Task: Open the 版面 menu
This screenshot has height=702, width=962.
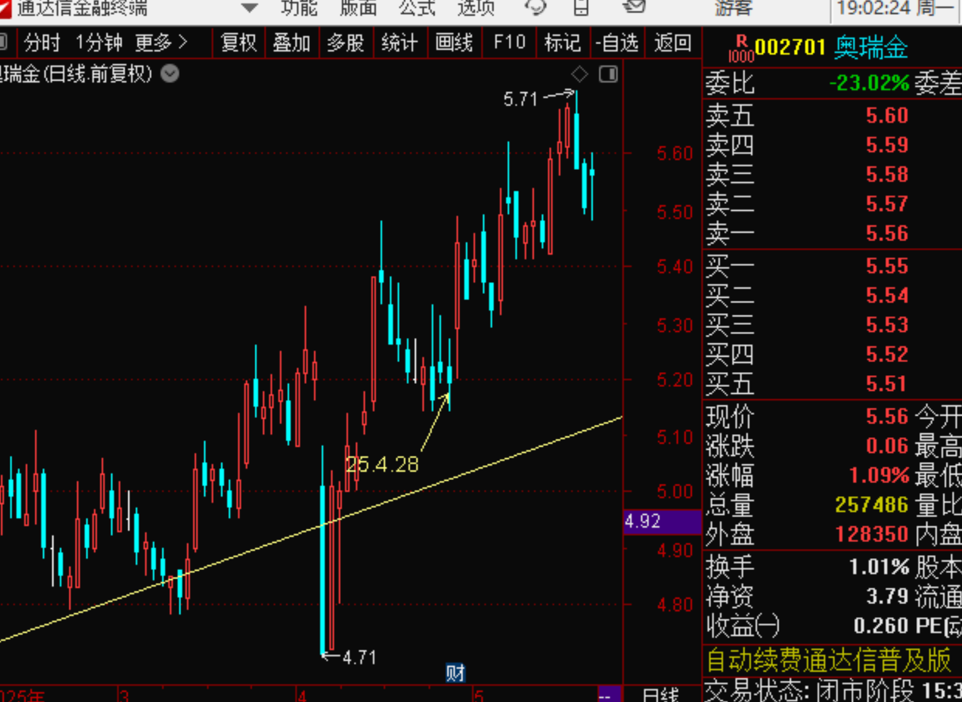Action: pyautogui.click(x=358, y=8)
